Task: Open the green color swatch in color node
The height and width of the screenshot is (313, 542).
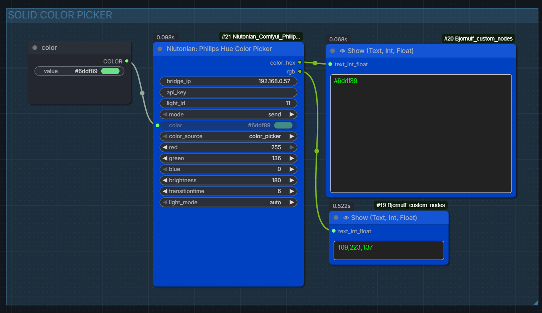Action: [110, 71]
